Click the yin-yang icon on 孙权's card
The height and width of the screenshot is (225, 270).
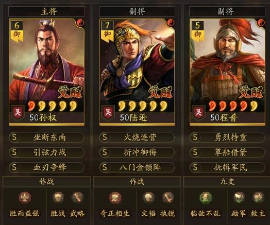tap(80, 23)
